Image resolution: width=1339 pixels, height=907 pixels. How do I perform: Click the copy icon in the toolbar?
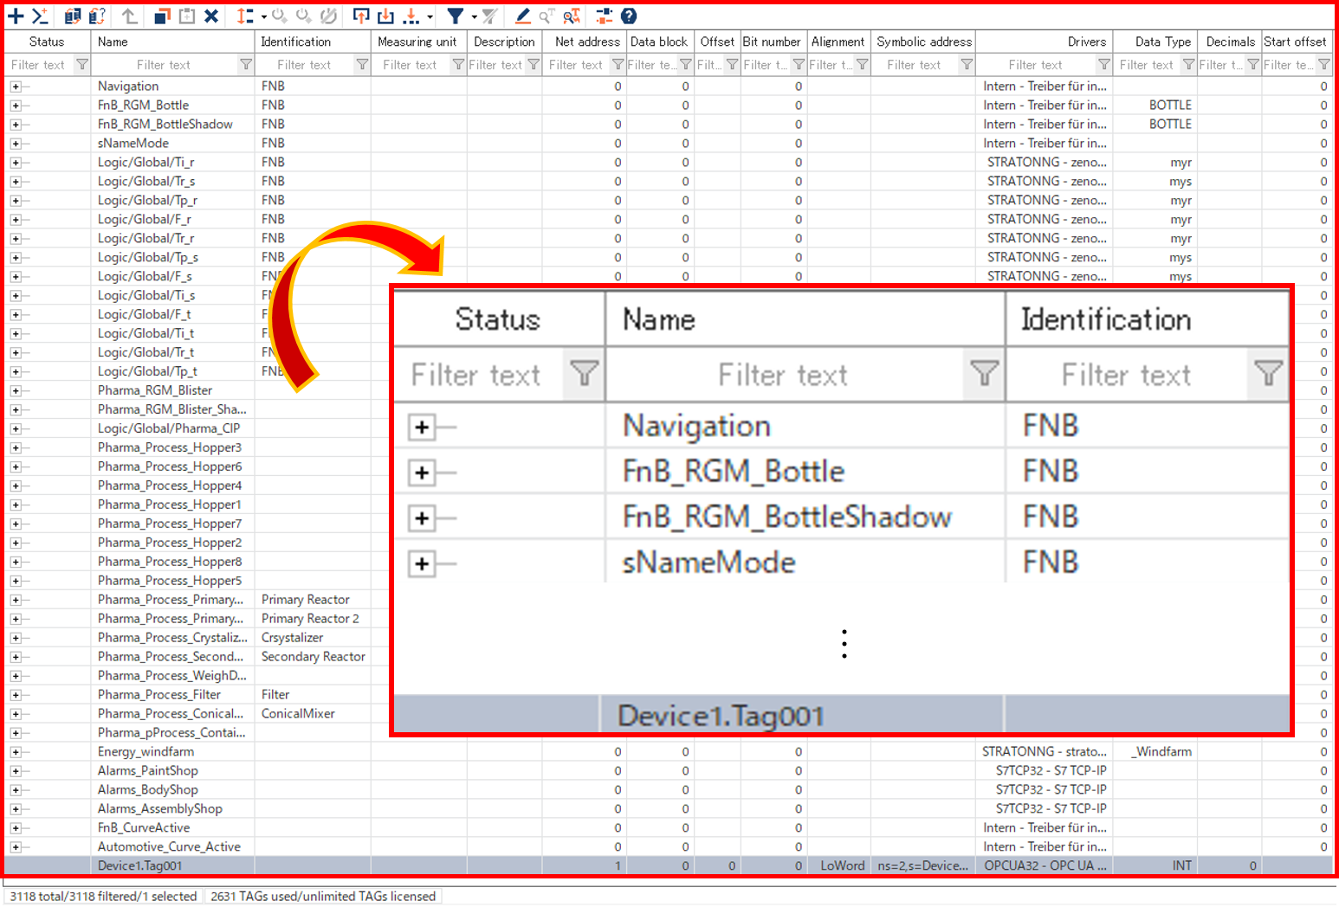tap(162, 16)
